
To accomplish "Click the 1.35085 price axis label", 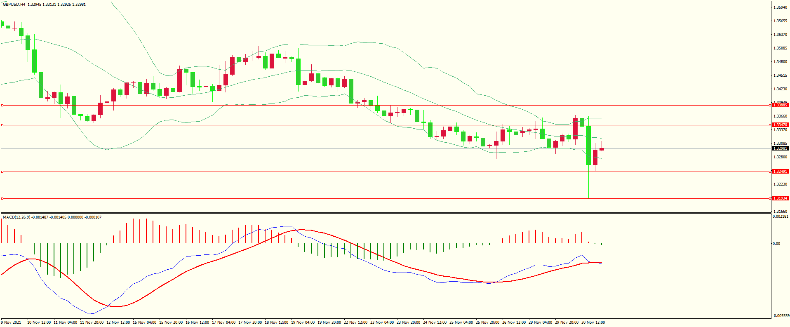I will pos(781,48).
